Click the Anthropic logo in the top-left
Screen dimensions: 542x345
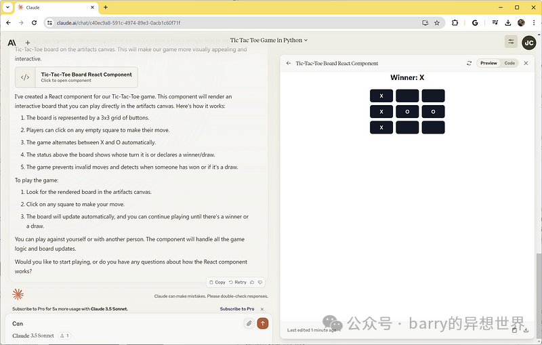pyautogui.click(x=12, y=42)
